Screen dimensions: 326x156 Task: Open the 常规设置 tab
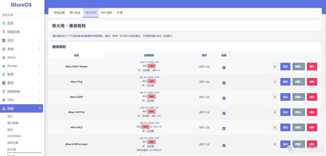[59, 13]
